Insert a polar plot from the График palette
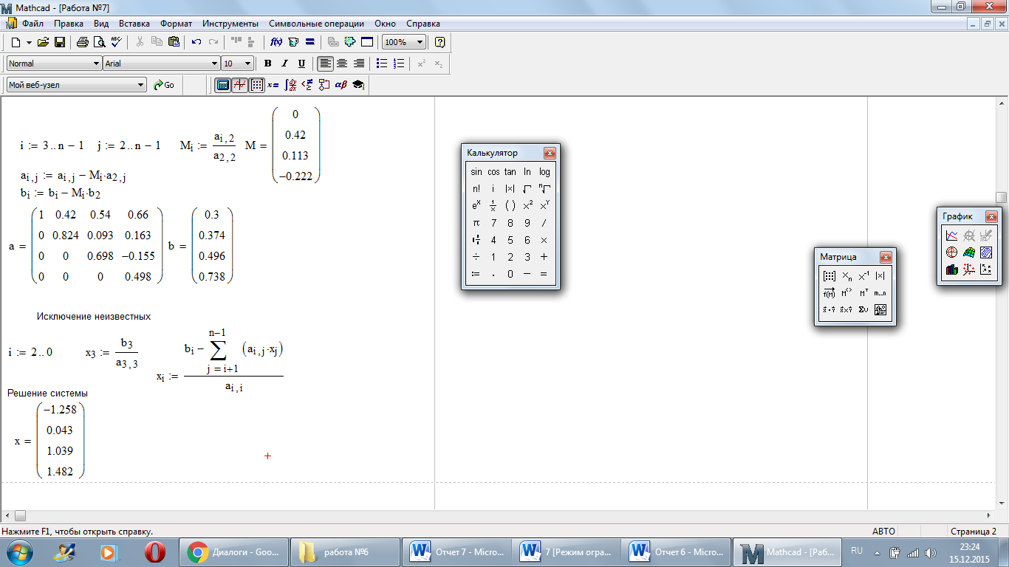Viewport: 1009px width, 567px height. [951, 252]
